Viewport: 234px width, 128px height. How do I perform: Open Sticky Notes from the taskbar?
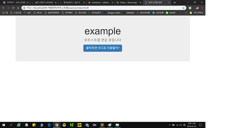(x=34, y=125)
